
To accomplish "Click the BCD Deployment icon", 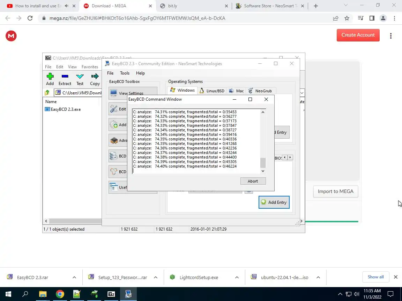I will pyautogui.click(x=113, y=171).
